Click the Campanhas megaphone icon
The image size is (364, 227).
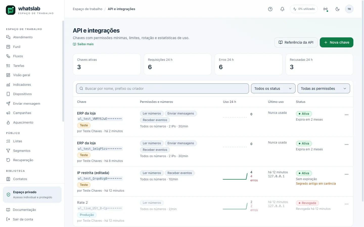8,113
